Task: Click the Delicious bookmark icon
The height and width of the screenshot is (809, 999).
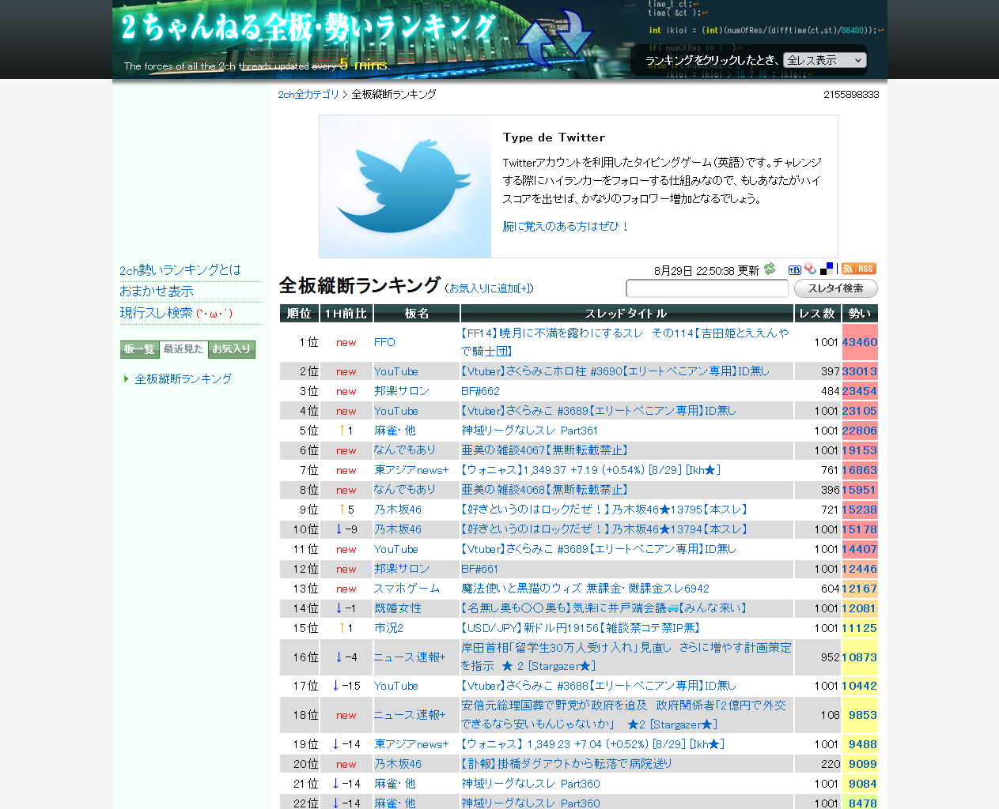Action: point(827,269)
